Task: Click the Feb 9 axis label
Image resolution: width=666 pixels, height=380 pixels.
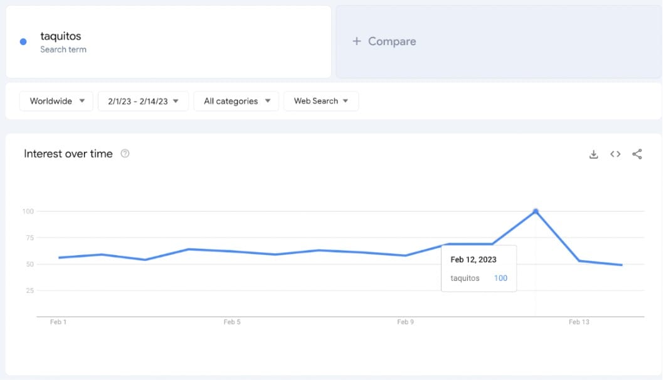Action: (405, 322)
